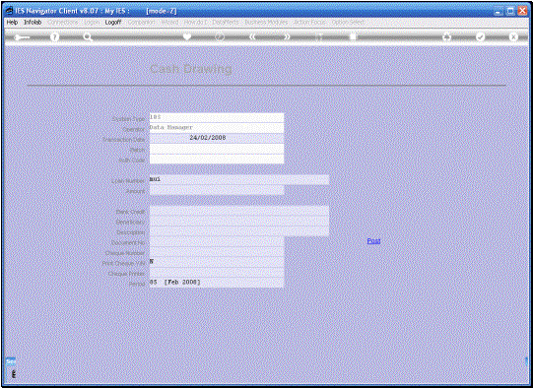
Task: Open the Infolab menu
Action: [x=33, y=22]
